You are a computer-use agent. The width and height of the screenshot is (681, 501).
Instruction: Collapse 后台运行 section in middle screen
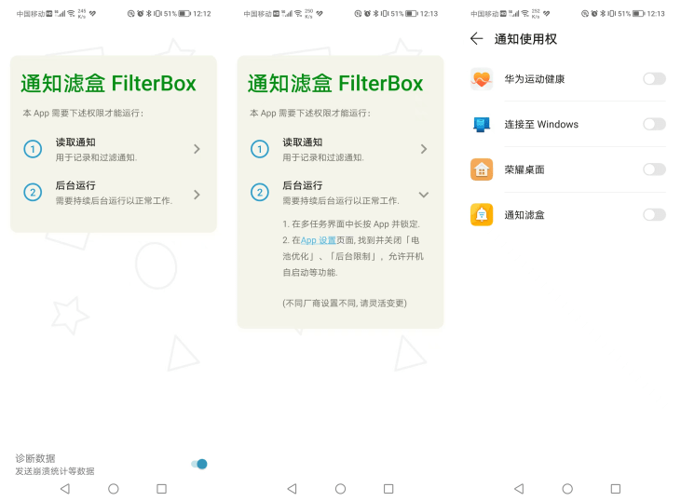(424, 195)
